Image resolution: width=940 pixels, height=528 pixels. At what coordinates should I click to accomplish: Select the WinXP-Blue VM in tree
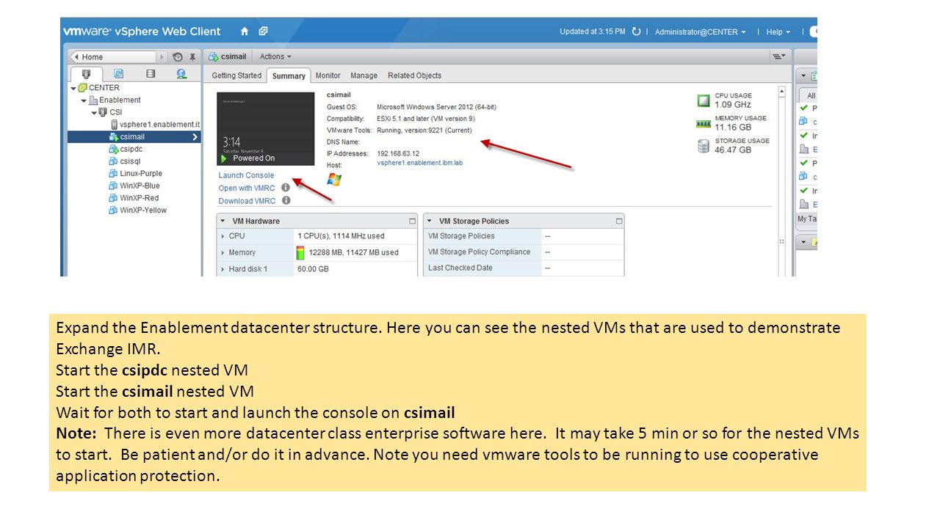tap(140, 186)
